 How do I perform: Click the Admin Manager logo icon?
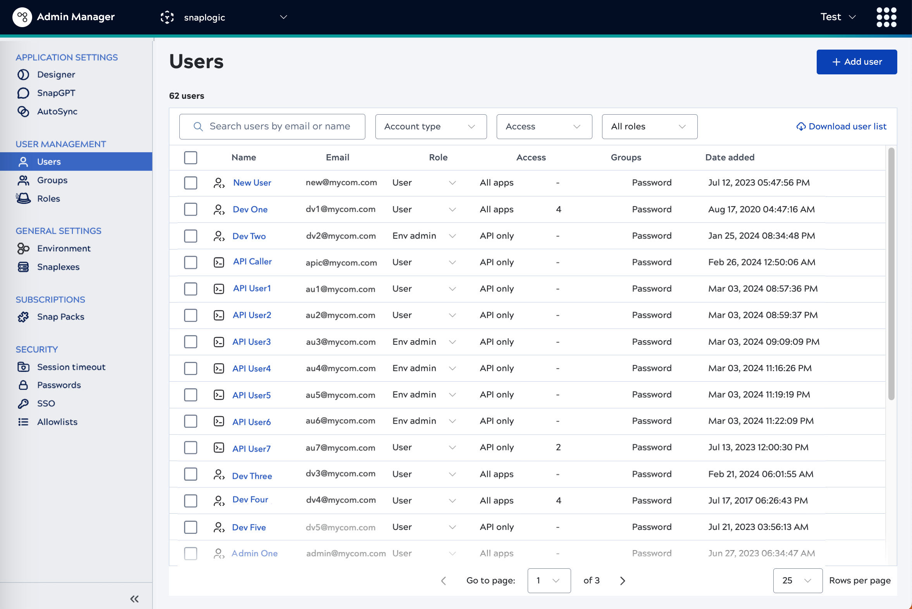click(22, 17)
